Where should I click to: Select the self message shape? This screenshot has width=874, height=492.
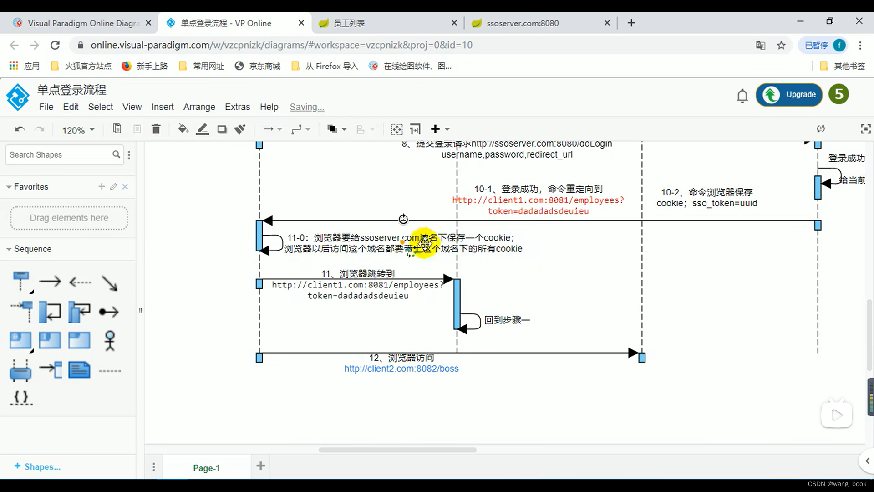click(50, 312)
